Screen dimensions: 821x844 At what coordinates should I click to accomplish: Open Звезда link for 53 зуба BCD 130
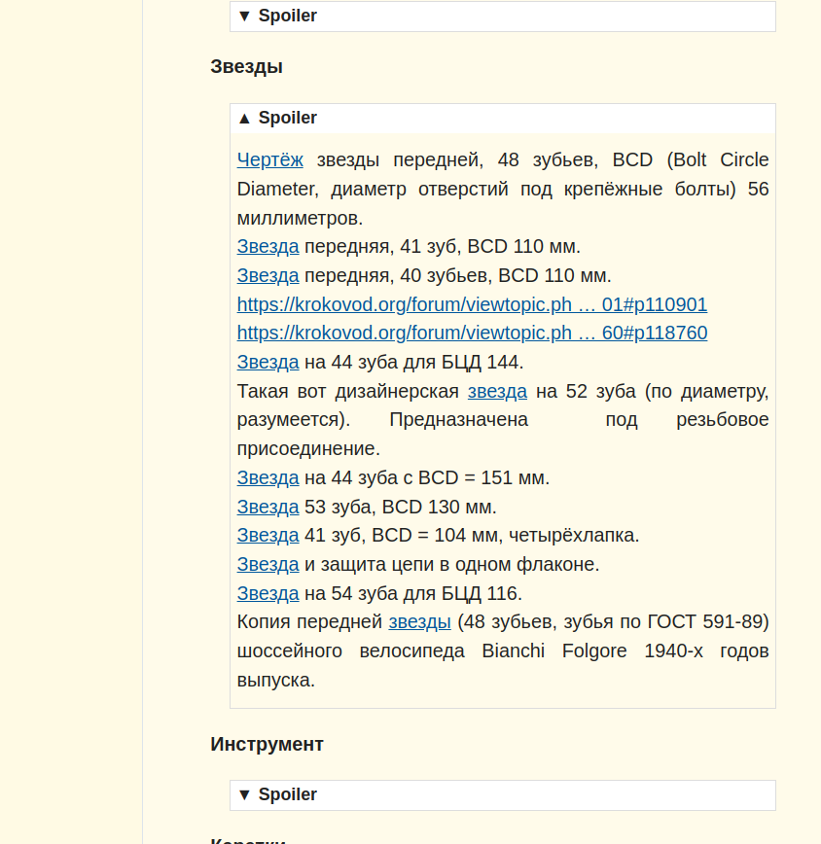(x=268, y=507)
